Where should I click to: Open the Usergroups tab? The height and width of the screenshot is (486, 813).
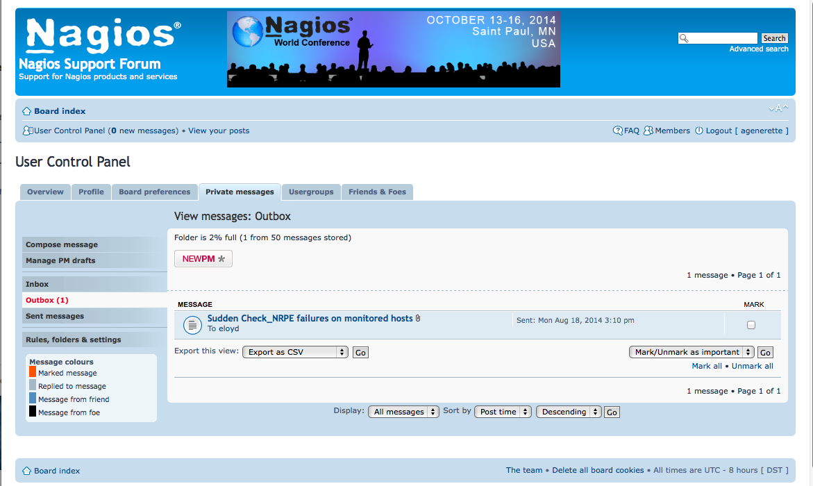point(311,192)
